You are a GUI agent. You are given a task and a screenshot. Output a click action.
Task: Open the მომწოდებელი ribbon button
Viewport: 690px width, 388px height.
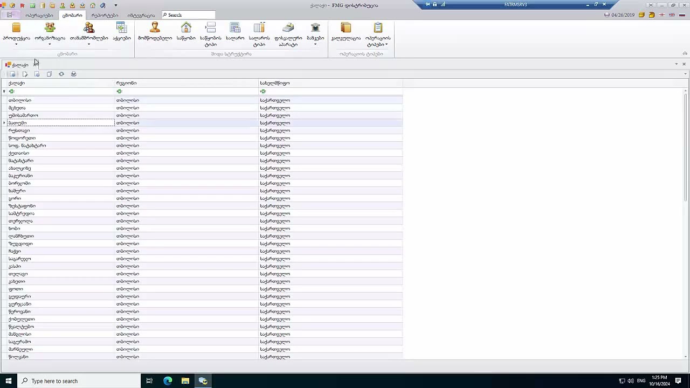[x=155, y=32]
